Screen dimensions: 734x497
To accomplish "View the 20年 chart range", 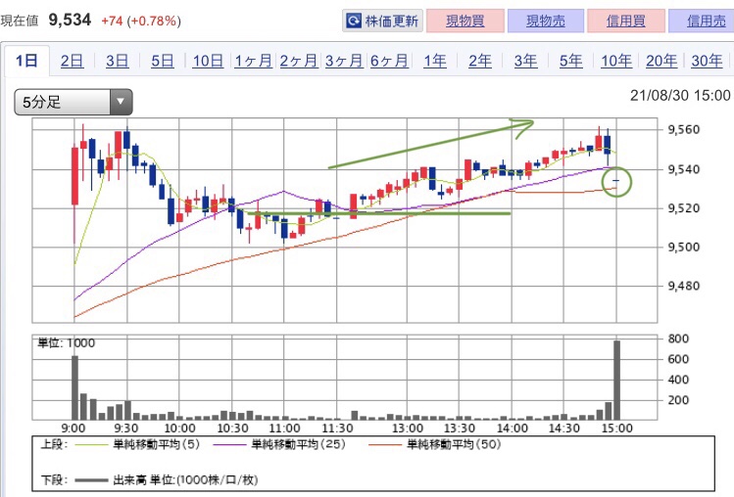I will (x=661, y=61).
